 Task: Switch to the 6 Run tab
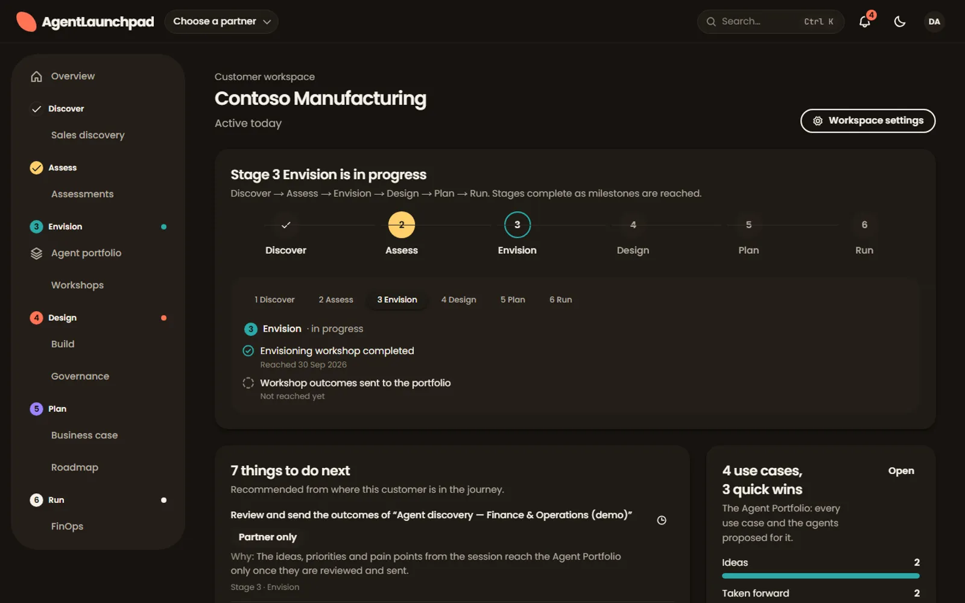pos(560,300)
